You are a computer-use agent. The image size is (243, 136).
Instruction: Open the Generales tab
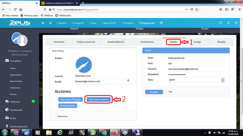[59, 42]
